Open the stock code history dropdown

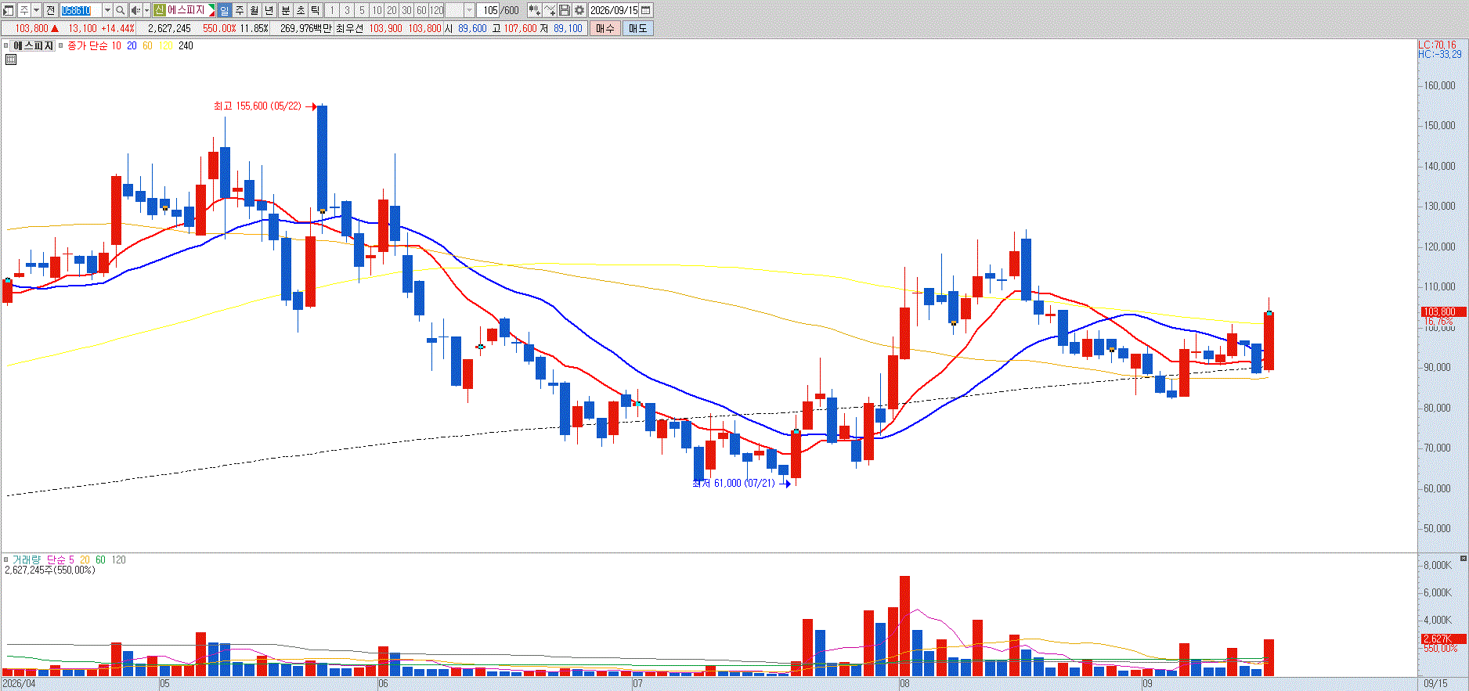point(107,10)
